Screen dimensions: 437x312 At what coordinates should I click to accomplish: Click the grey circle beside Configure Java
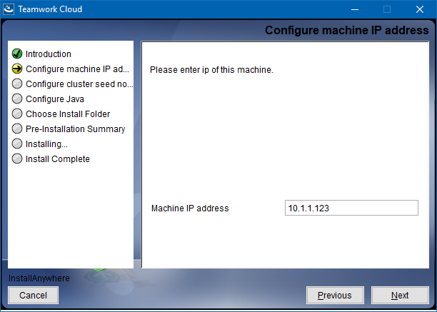[17, 99]
